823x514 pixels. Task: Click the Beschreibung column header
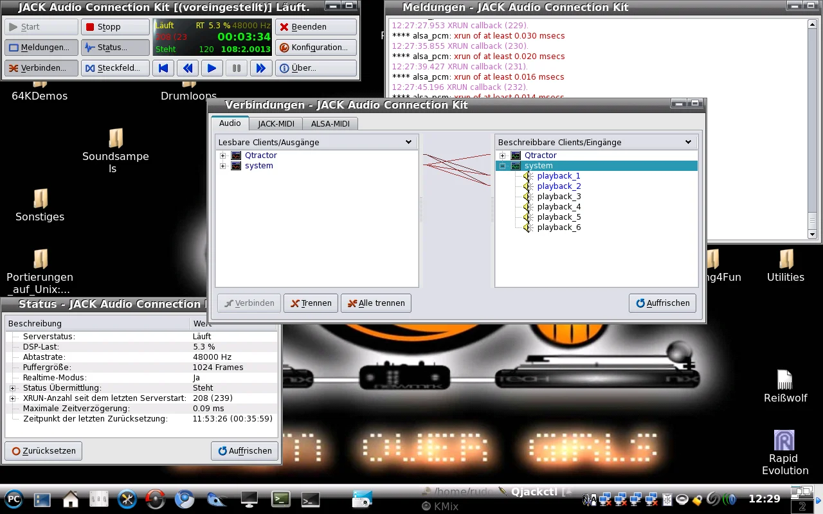97,323
